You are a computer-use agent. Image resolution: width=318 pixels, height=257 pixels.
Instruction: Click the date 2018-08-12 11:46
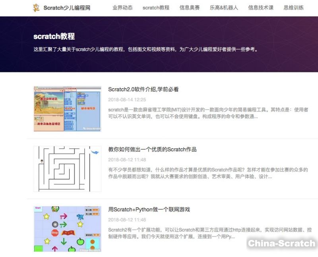coord(127,220)
